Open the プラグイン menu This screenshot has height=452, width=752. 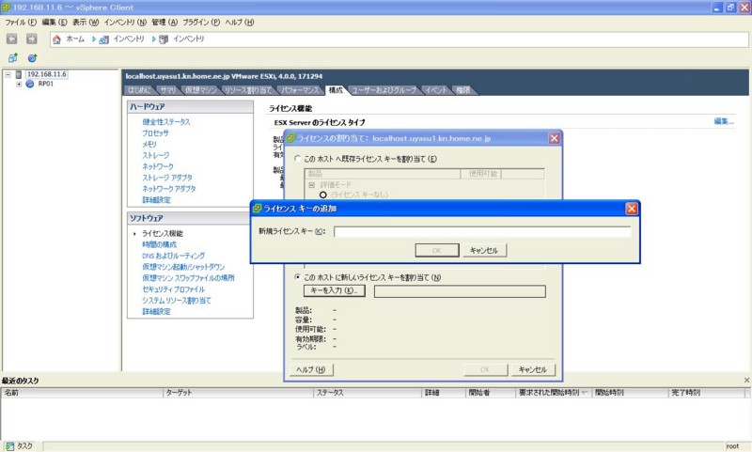tap(201, 22)
